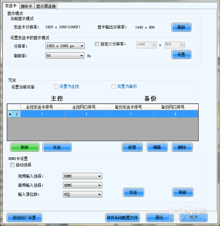The height and width of the screenshot is (226, 220).
Task: Increase custom width with the up arrow
Action: pyautogui.click(x=154, y=43)
